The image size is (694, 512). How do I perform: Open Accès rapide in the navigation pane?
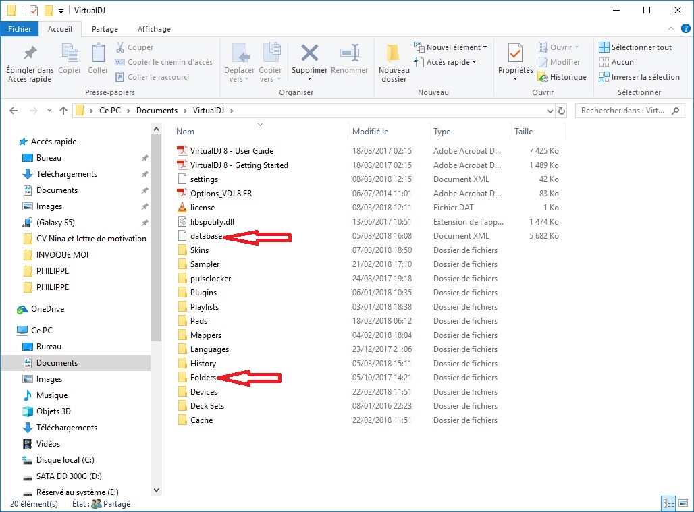pyautogui.click(x=53, y=142)
